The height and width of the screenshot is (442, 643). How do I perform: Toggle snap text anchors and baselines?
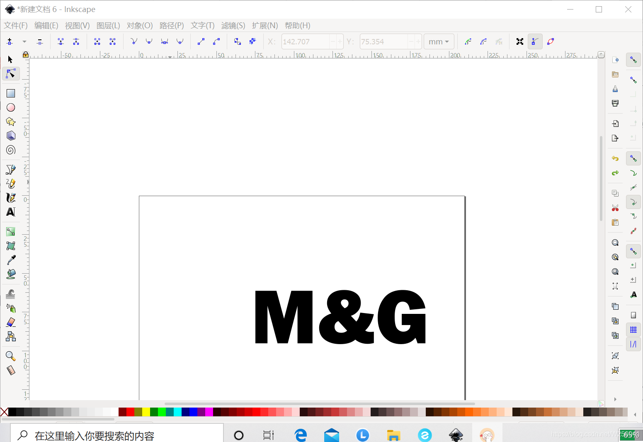pyautogui.click(x=633, y=295)
